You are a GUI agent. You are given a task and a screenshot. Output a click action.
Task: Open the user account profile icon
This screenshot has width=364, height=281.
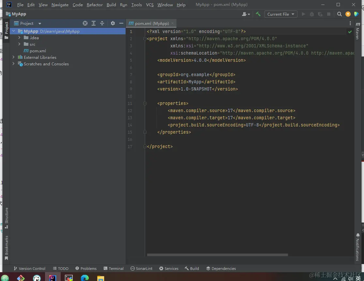tap(246, 14)
